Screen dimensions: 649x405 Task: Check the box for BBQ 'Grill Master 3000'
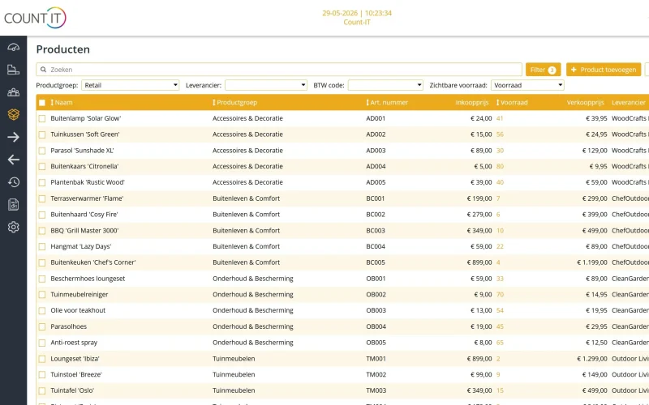[42, 231]
